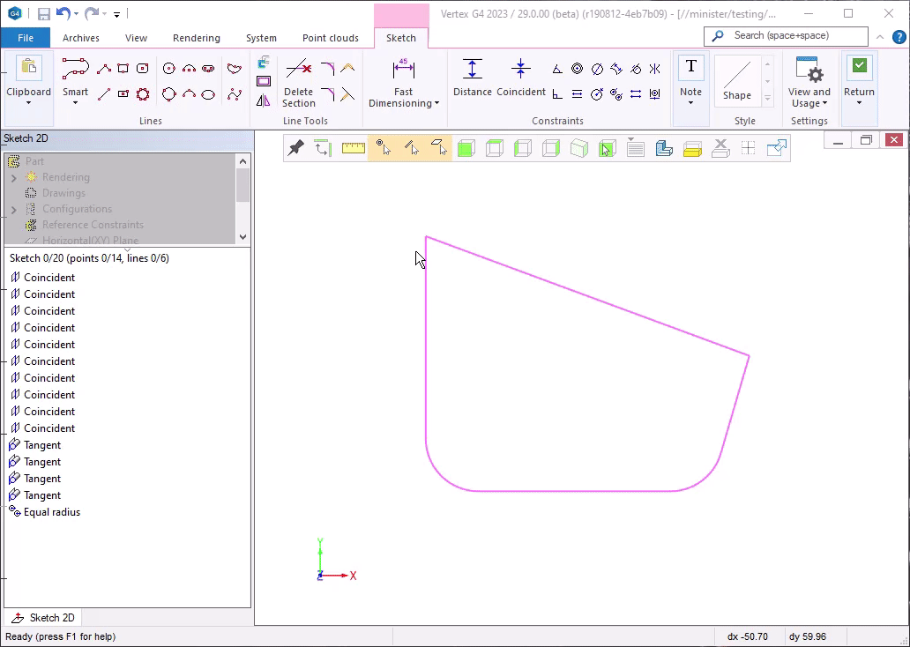Open the Point clouds ribbon tab
910x647 pixels.
[330, 38]
